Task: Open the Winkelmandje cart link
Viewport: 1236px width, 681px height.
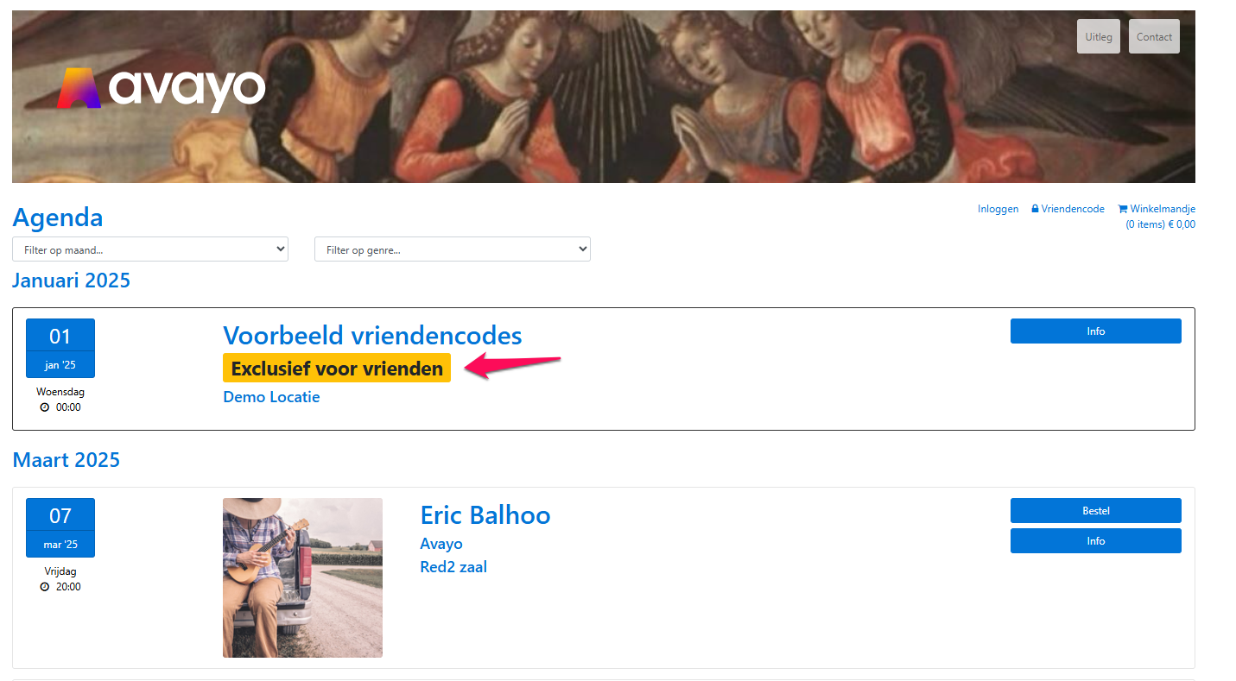Action: tap(1163, 209)
